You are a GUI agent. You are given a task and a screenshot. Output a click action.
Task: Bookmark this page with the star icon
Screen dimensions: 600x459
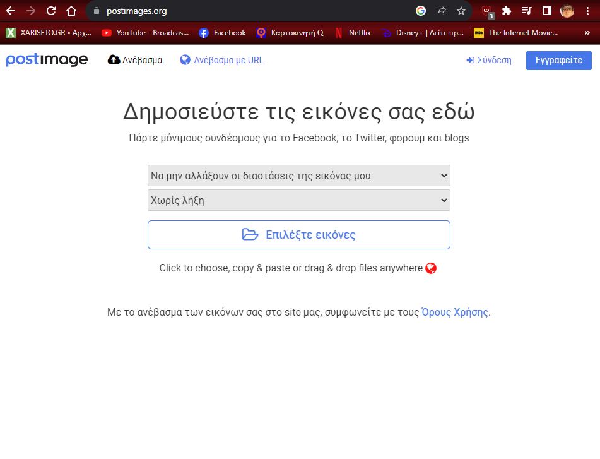point(461,11)
